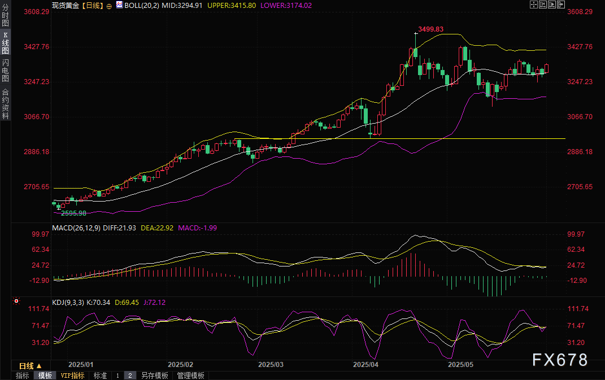Screen dimensions: 605x380
Task: Choose the 标准 template
Action: pos(100,375)
